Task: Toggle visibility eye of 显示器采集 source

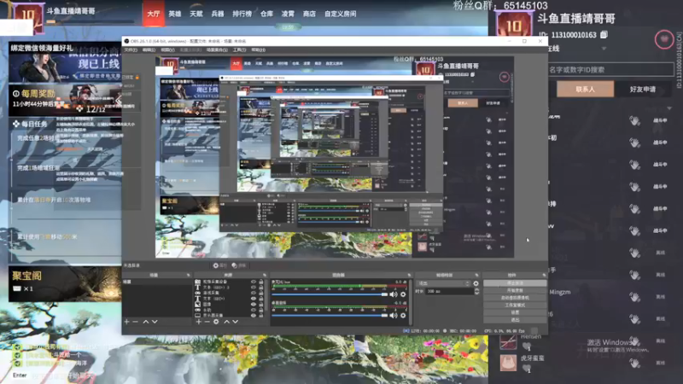Action: pos(254,315)
